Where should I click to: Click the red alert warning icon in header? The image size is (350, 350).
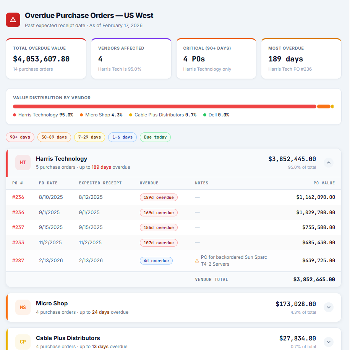[13, 20]
